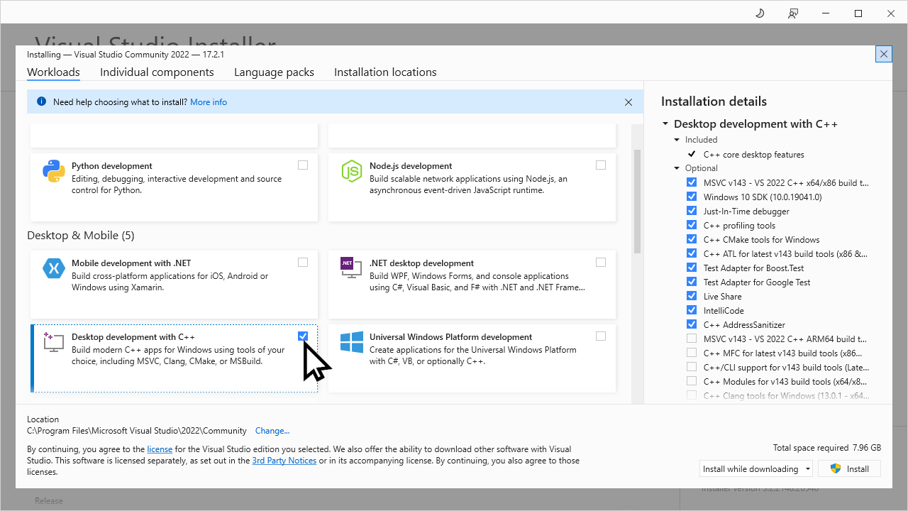Uncheck Windows 10 SDK component
This screenshot has height=511, width=908.
point(692,197)
